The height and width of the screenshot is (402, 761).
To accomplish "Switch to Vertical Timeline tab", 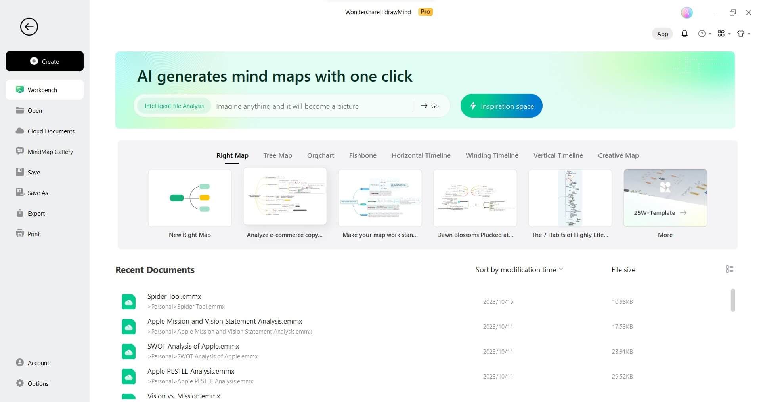I will pos(558,155).
